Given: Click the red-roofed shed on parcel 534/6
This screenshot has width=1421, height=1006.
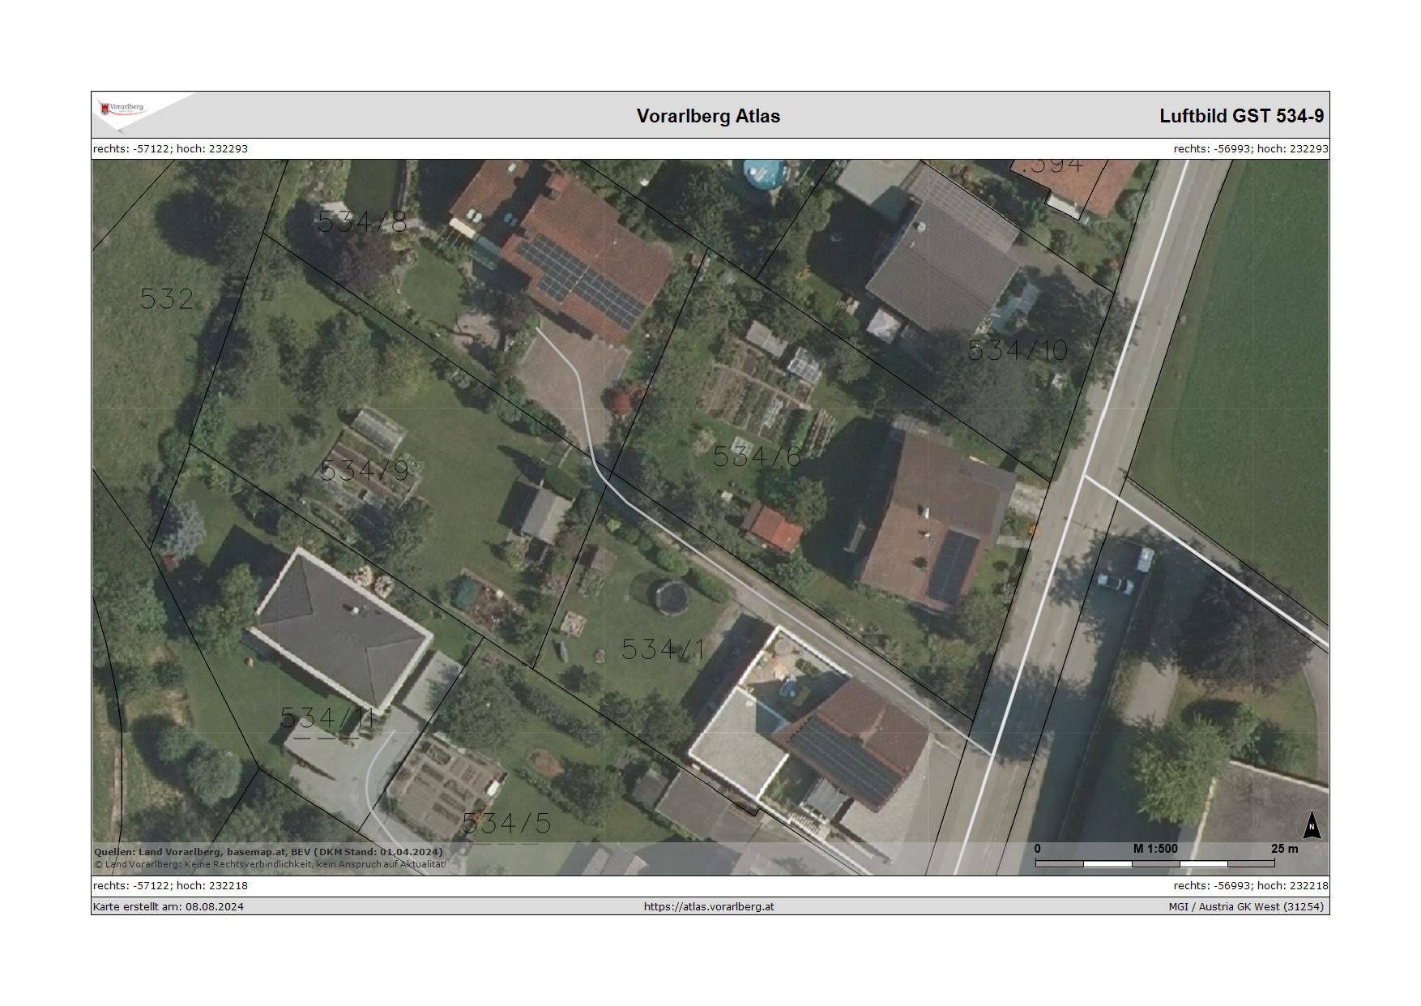Looking at the screenshot, I should tap(775, 529).
